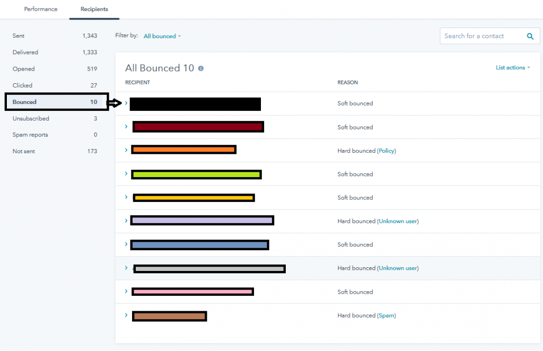This screenshot has height=351, width=543.
Task: Open the All bounced filter dropdown
Action: tap(162, 36)
